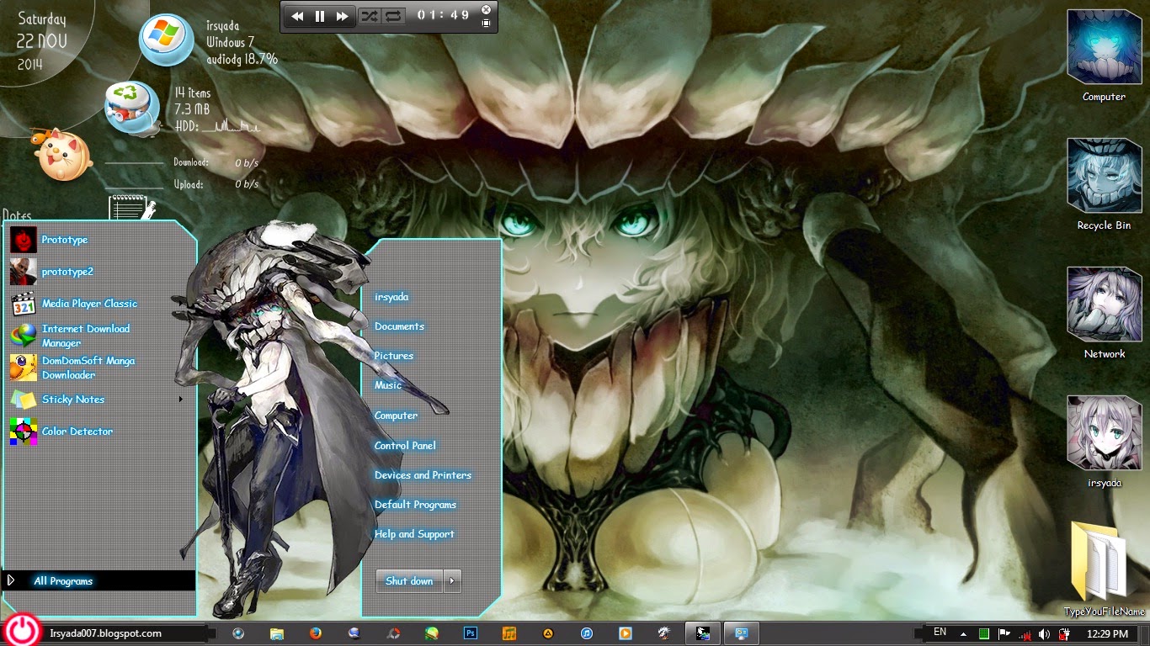Expand the Shut down options arrow
The height and width of the screenshot is (646, 1150).
pos(452,580)
